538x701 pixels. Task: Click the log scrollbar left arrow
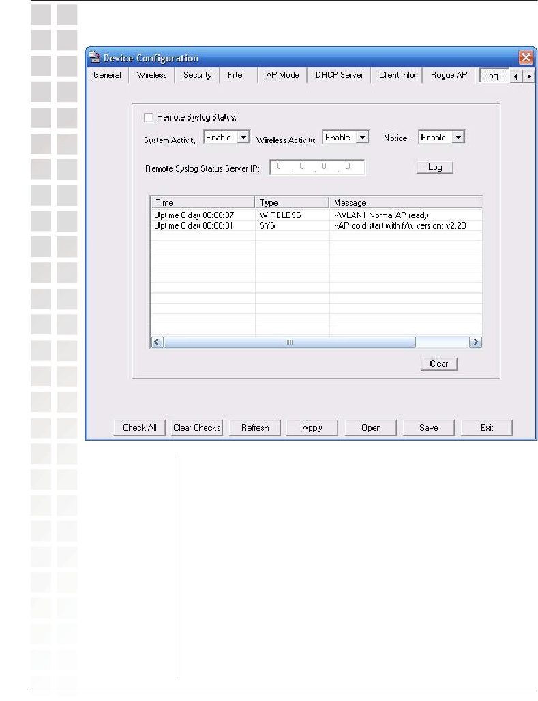tap(156, 343)
